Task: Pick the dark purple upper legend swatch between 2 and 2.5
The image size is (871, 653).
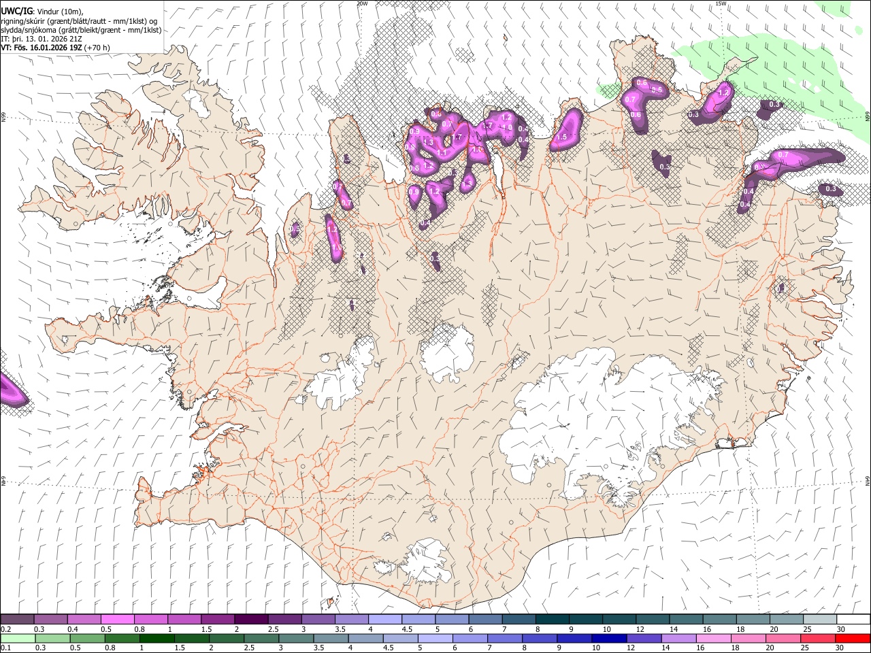Action: point(251,620)
